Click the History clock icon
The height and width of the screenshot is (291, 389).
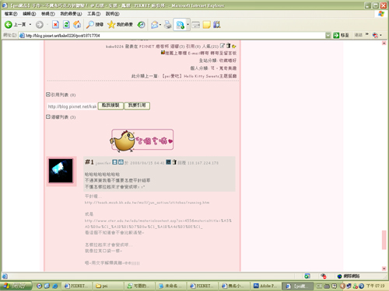(142, 25)
